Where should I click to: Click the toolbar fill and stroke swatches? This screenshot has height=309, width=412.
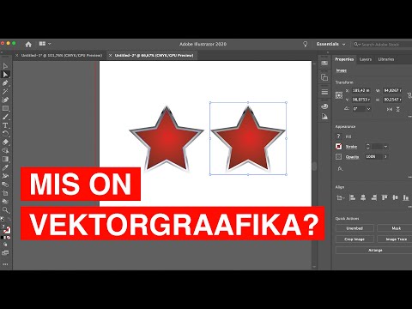click(x=6, y=230)
